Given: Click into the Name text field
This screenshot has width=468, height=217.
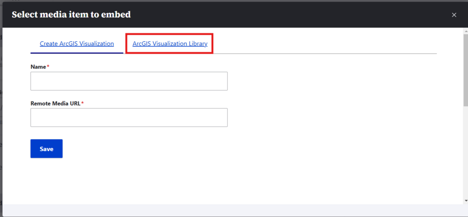Looking at the screenshot, I should tap(129, 81).
